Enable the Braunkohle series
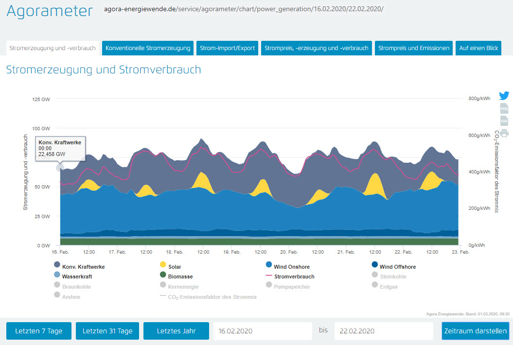 pos(76,287)
